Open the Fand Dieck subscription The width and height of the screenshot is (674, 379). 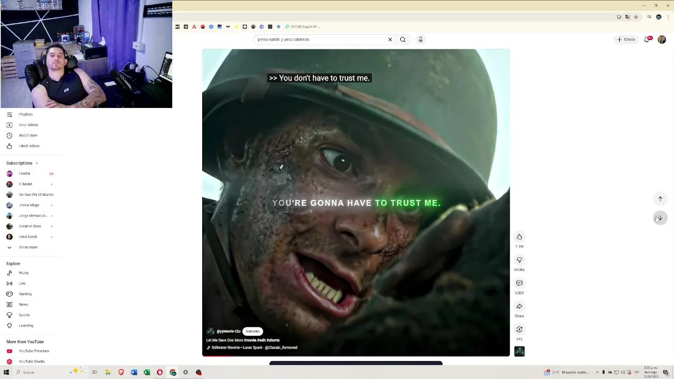28,237
